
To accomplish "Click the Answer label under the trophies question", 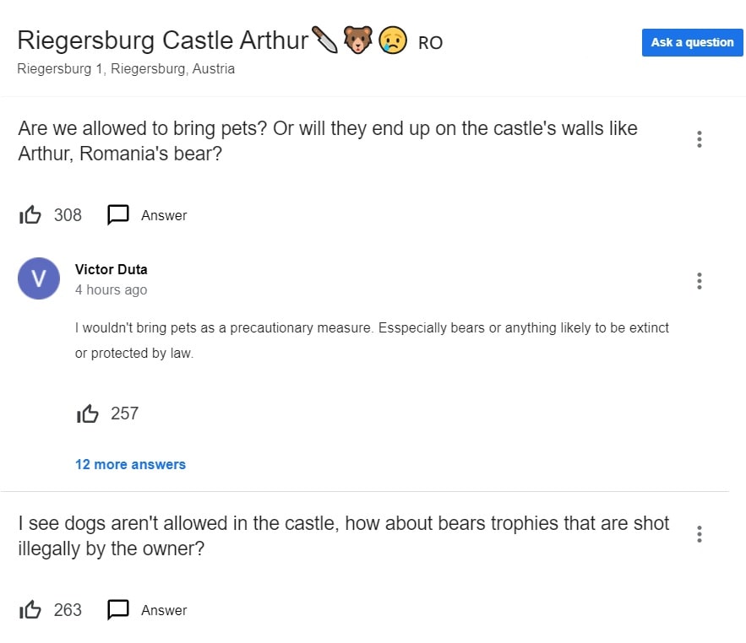I will point(164,610).
